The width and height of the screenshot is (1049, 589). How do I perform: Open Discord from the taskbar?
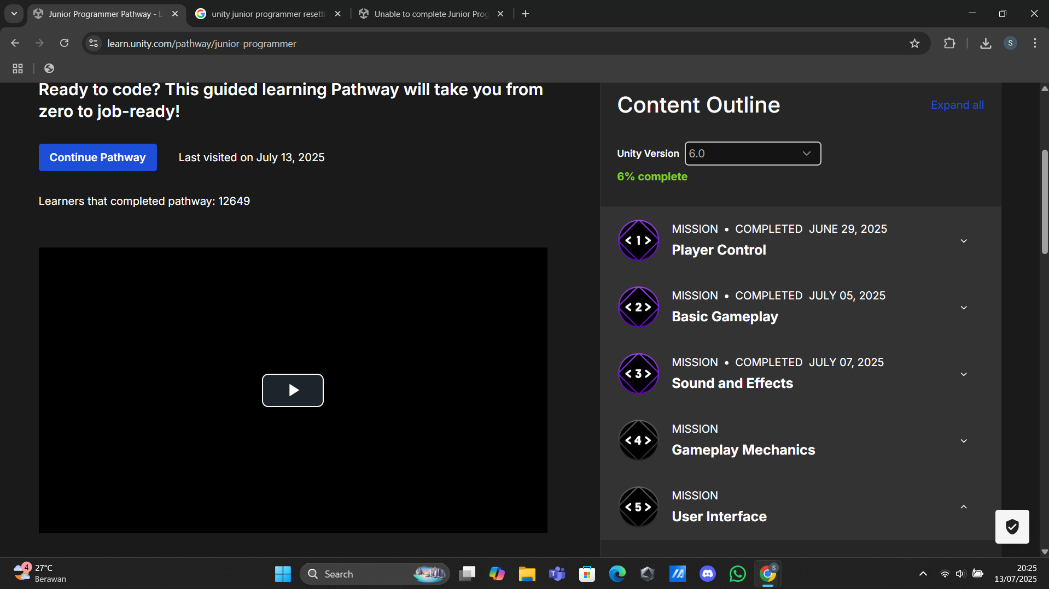click(x=707, y=574)
